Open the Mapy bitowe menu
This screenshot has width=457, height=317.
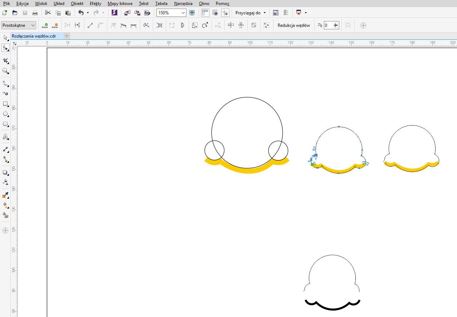(x=120, y=4)
